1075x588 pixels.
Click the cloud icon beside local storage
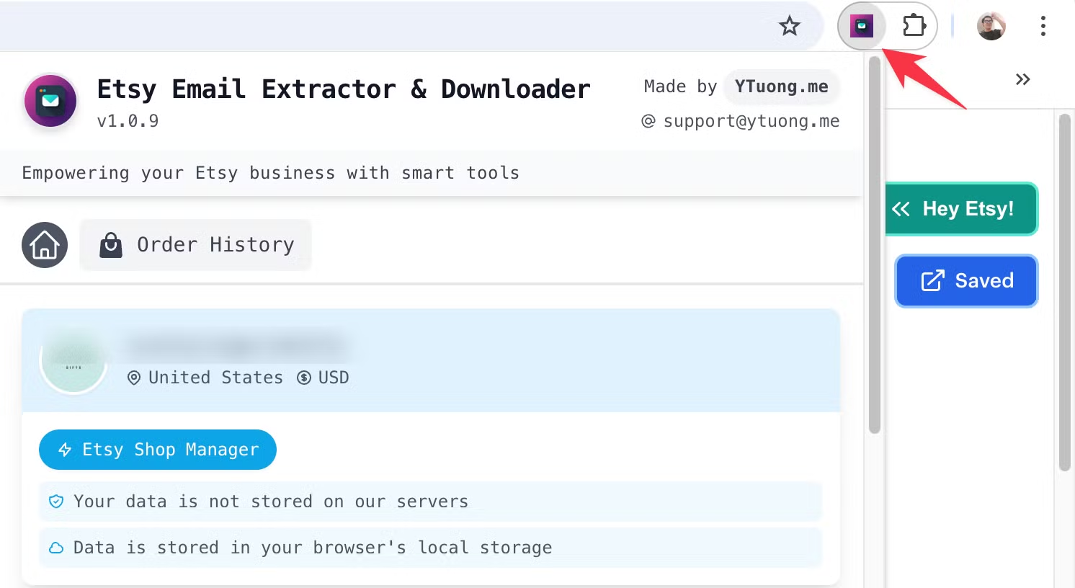56,548
